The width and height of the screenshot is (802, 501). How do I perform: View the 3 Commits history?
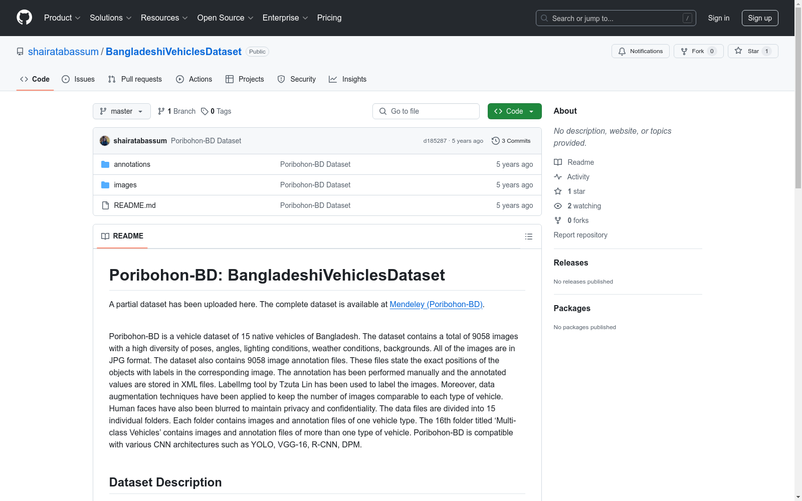[511, 141]
